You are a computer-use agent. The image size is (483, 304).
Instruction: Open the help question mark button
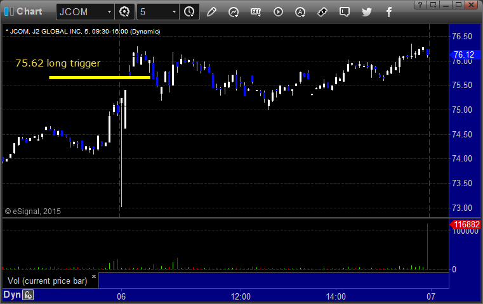tap(420, 4)
